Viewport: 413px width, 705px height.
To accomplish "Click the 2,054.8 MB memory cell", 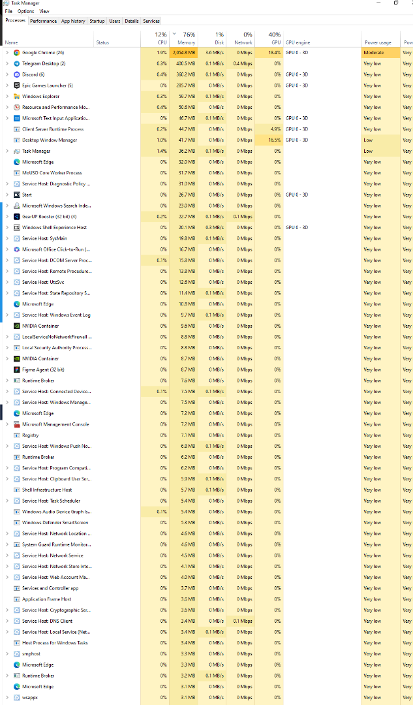I will (183, 53).
